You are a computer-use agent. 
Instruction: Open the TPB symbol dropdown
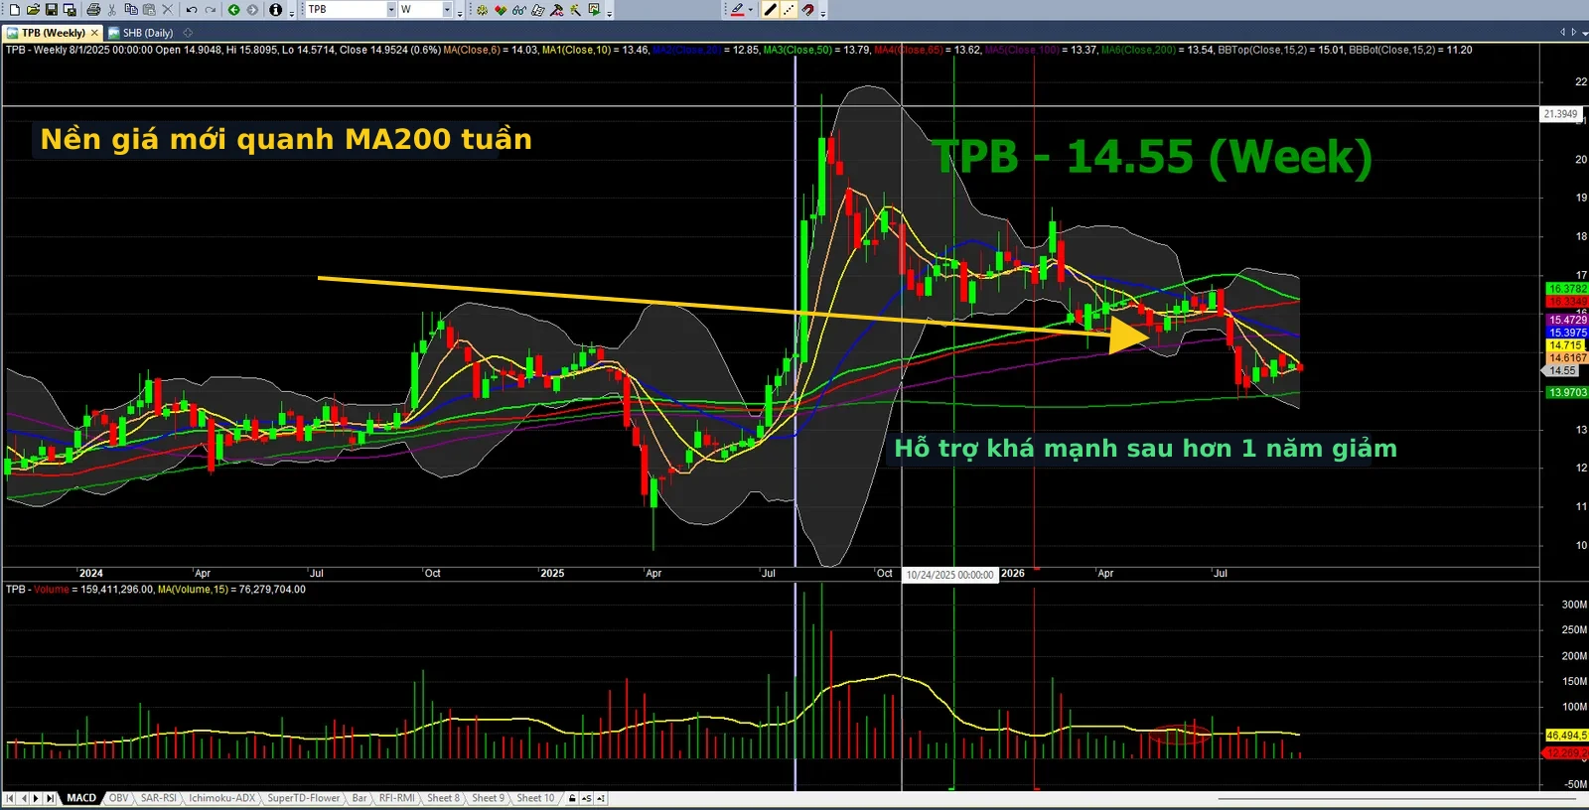391,10
